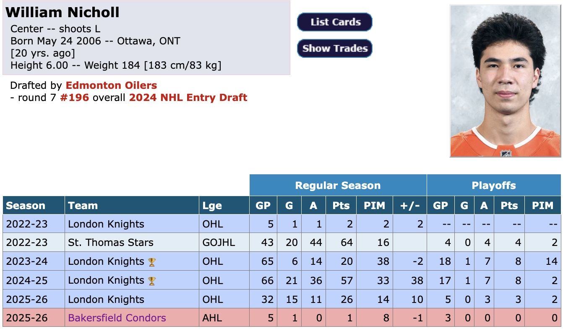Click the William Nicholl name heading
Image resolution: width=563 pixels, height=331 pixels.
point(63,12)
